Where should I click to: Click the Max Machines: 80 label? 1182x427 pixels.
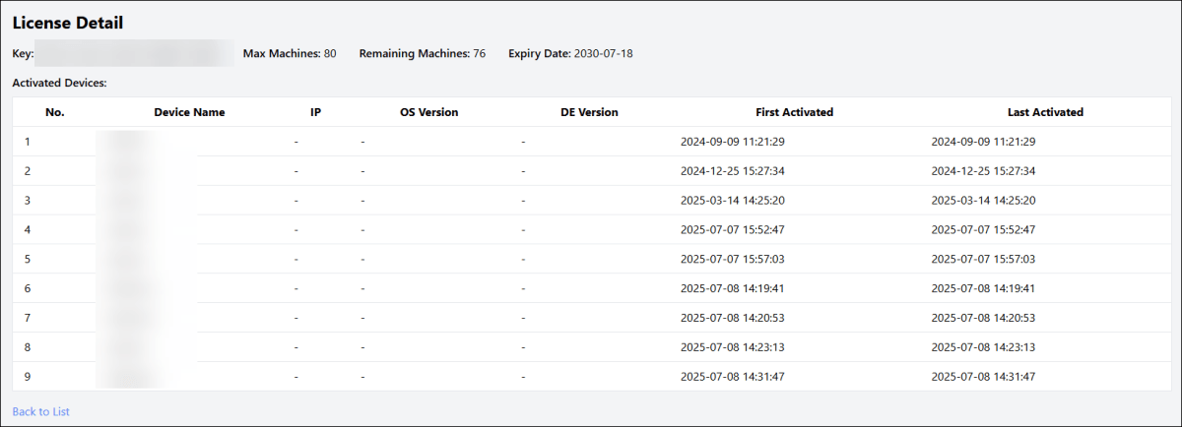(289, 53)
